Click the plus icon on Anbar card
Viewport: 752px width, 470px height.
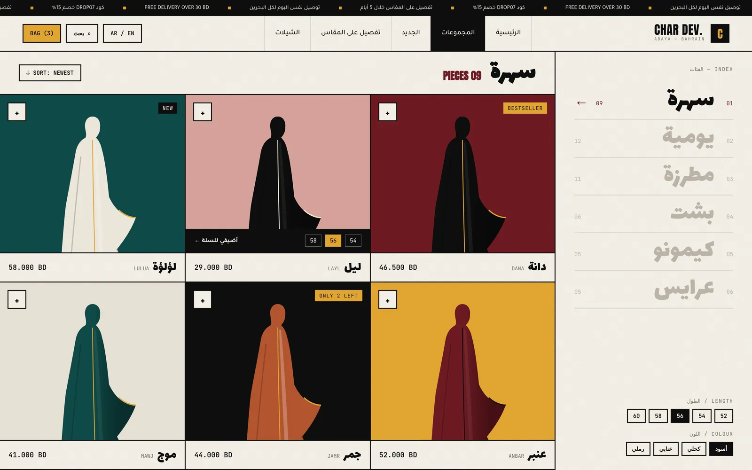click(388, 300)
